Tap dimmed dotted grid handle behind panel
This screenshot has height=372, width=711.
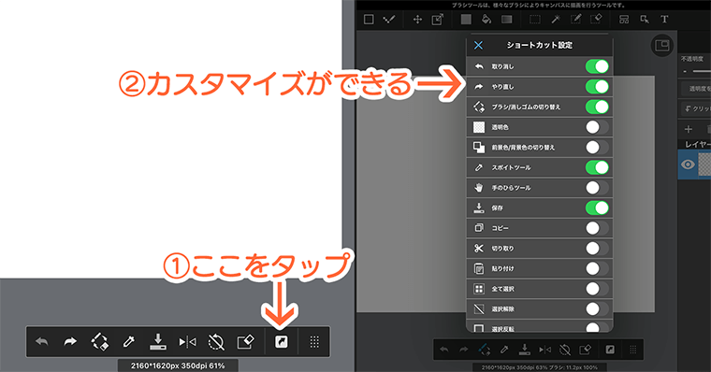tap(633, 350)
